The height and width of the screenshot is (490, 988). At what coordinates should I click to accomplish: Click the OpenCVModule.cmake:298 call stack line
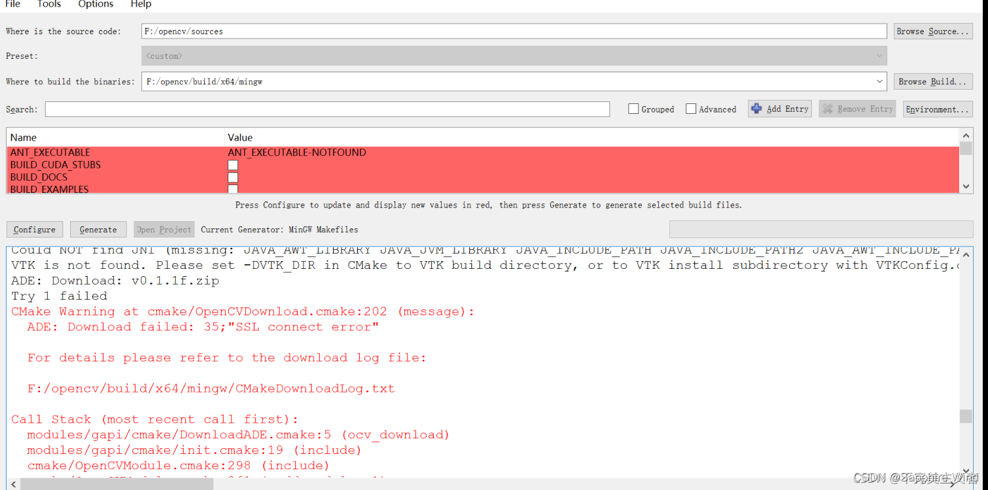pos(179,466)
